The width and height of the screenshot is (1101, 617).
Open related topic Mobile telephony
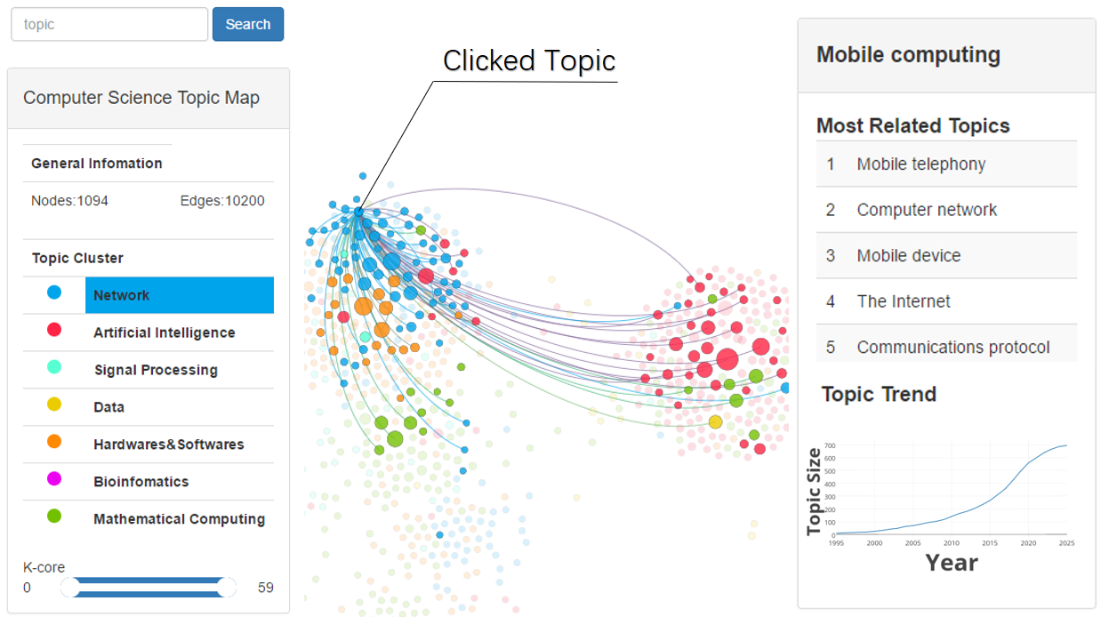click(x=921, y=164)
